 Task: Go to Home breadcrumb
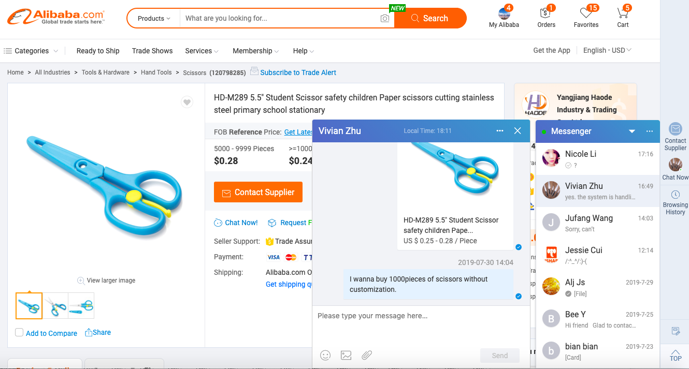pyautogui.click(x=16, y=72)
